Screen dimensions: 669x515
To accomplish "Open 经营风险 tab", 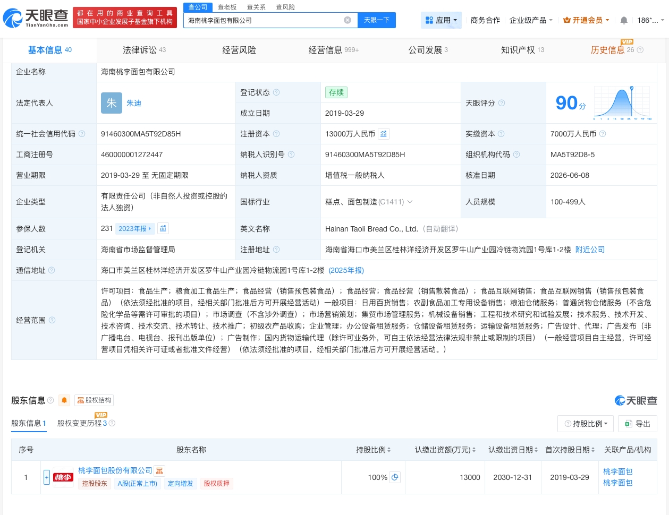I will pyautogui.click(x=239, y=50).
